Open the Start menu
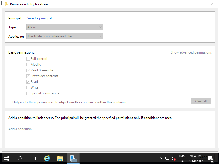The height and width of the screenshot is (164, 219). (6, 158)
